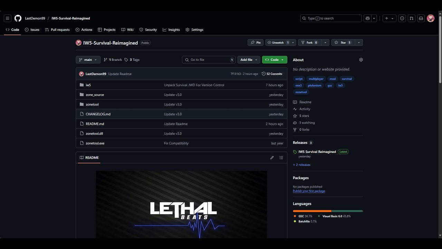The height and width of the screenshot is (249, 442).
Task: Open the notifications inbox icon
Action: click(421, 18)
